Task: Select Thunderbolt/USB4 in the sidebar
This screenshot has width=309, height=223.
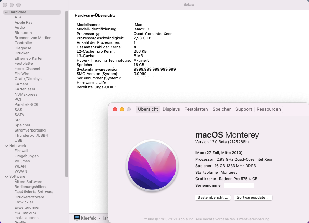Action: (x=31, y=135)
